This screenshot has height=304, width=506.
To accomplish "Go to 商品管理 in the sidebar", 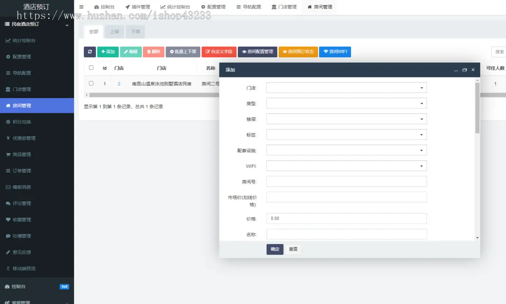I will click(x=22, y=155).
